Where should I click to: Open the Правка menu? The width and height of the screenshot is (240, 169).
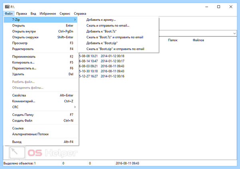(x=22, y=14)
